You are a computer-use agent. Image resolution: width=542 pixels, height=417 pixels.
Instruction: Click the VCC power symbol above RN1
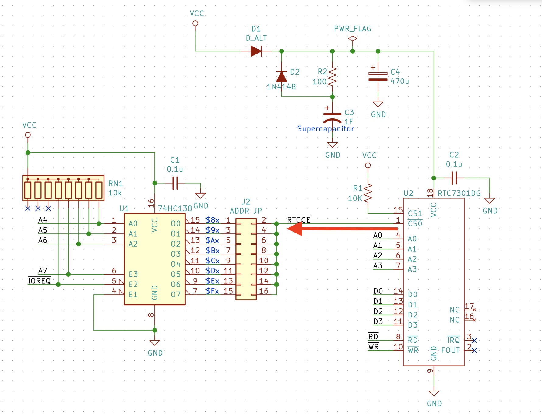(x=28, y=135)
